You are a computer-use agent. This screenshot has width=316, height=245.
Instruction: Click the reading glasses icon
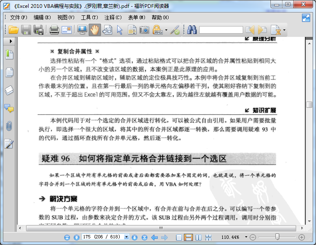107,30
